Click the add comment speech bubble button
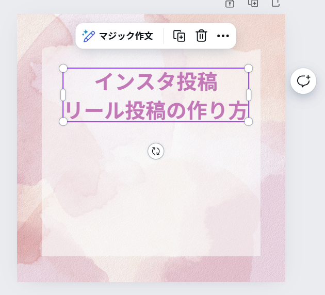Image resolution: width=325 pixels, height=295 pixels. click(303, 81)
